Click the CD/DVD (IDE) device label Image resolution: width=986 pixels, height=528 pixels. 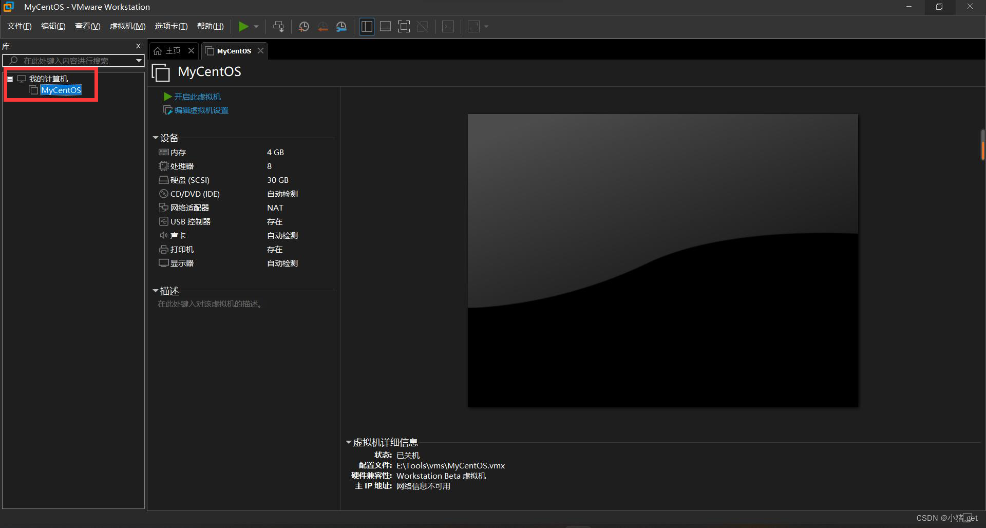click(x=195, y=194)
